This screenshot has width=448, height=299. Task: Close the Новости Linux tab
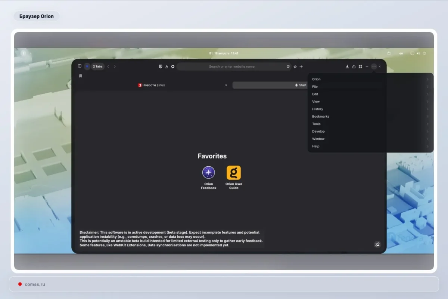tap(226, 85)
